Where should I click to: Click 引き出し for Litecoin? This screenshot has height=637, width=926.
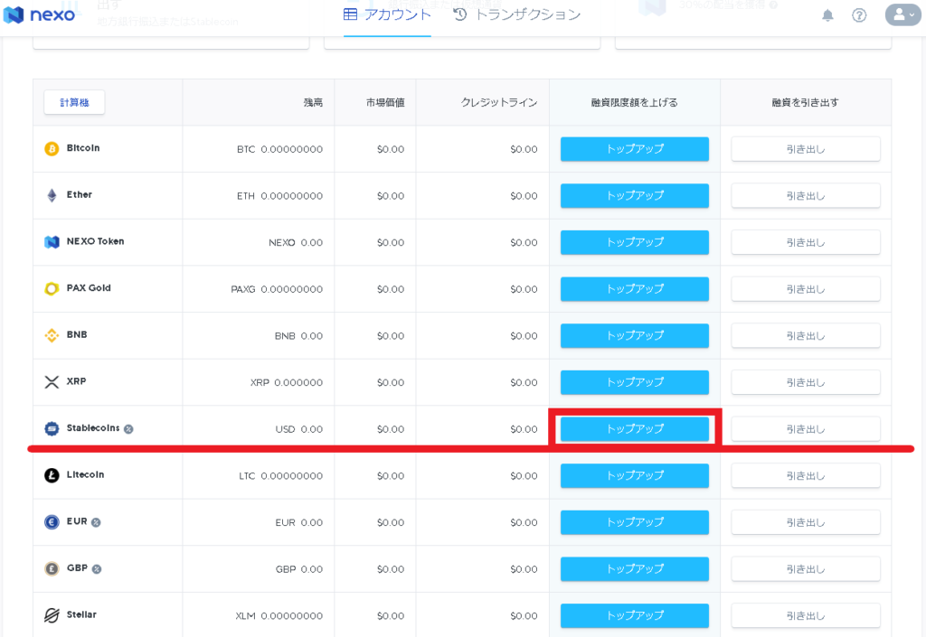tap(806, 475)
